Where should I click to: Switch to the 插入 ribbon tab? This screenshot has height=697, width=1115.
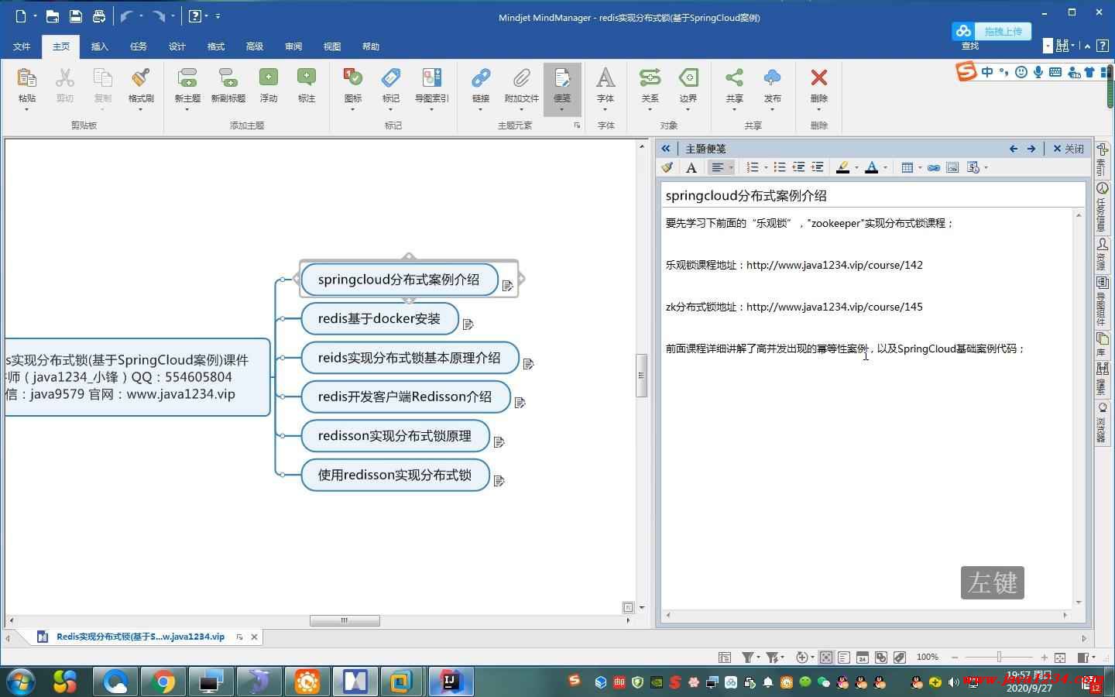(100, 46)
